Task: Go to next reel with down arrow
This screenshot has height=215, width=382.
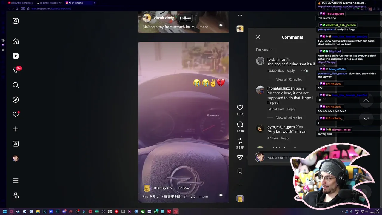Action: coord(366,119)
